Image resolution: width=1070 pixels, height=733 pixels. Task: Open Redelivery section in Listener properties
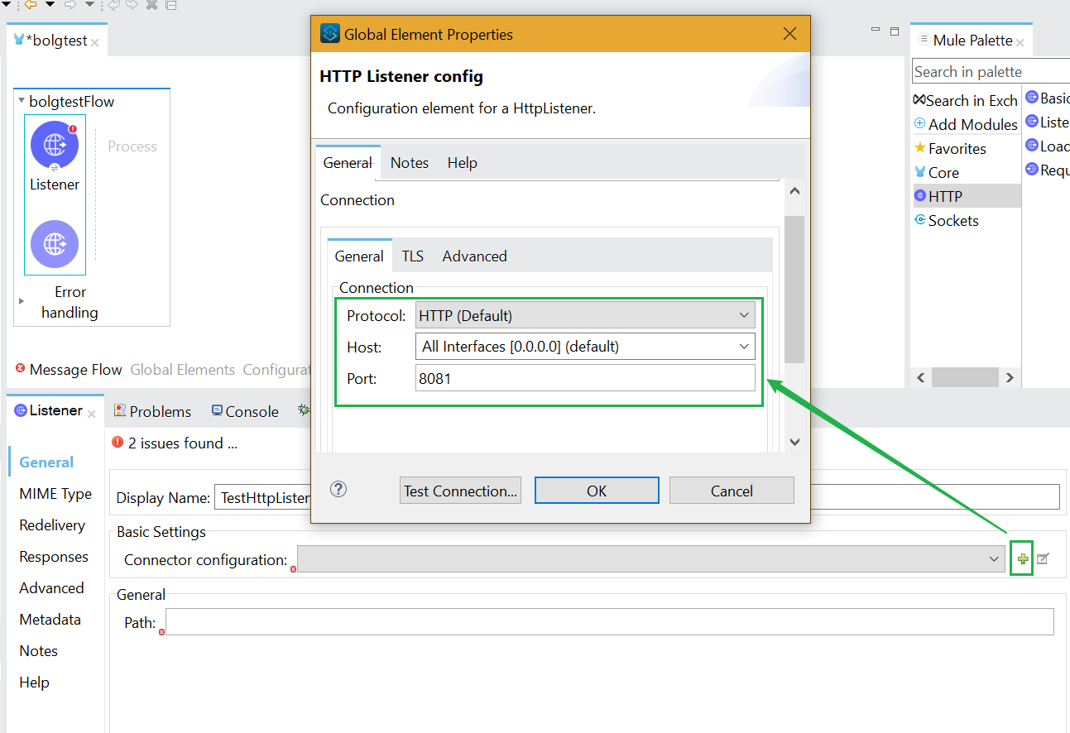pyautogui.click(x=52, y=525)
